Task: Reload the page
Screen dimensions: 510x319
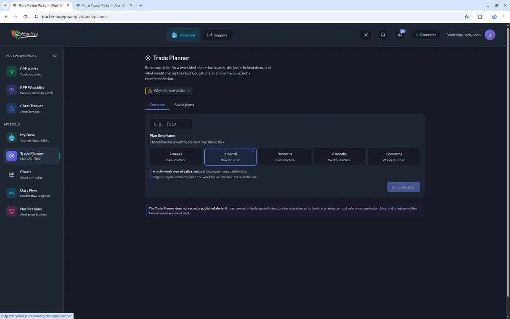Action: tap(25, 17)
